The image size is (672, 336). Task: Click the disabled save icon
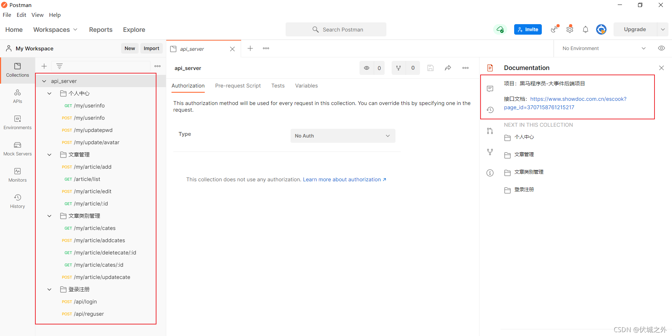430,68
